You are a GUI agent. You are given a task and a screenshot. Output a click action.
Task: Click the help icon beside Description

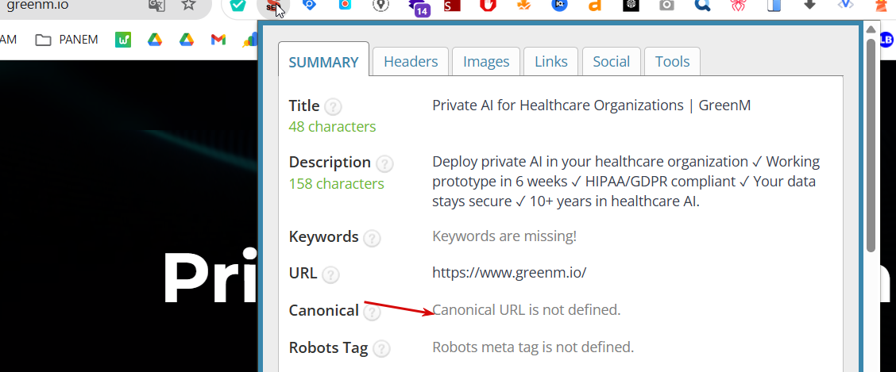(384, 163)
